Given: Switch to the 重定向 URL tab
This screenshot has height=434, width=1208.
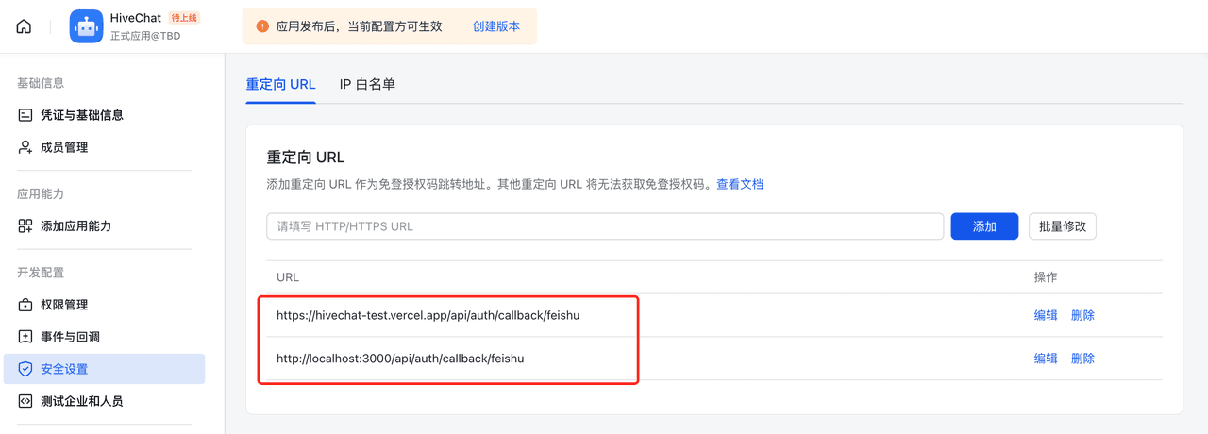Looking at the screenshot, I should [280, 84].
